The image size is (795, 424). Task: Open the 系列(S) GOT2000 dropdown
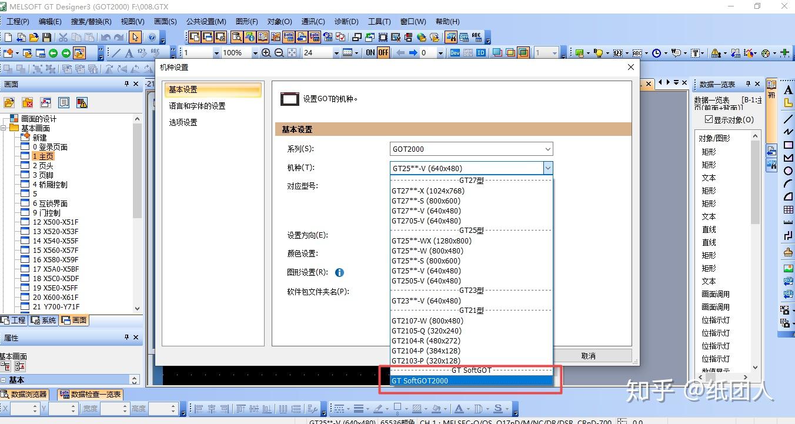tap(547, 149)
